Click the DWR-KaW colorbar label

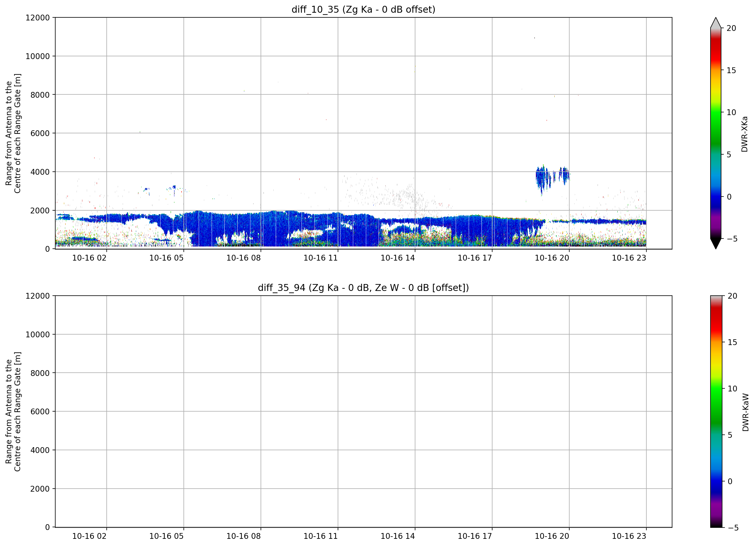pyautogui.click(x=746, y=412)
